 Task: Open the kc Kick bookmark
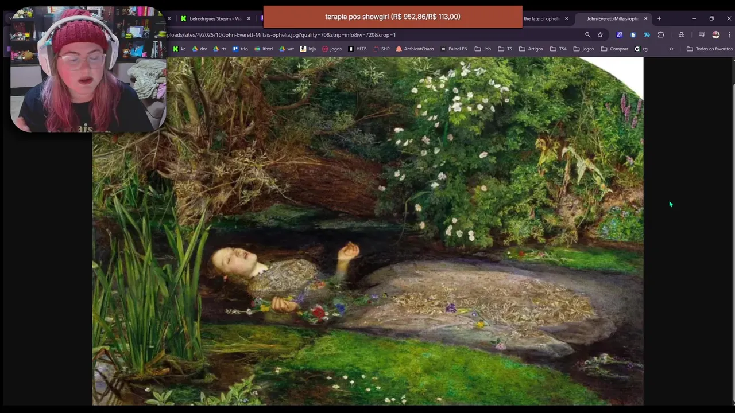(x=179, y=49)
